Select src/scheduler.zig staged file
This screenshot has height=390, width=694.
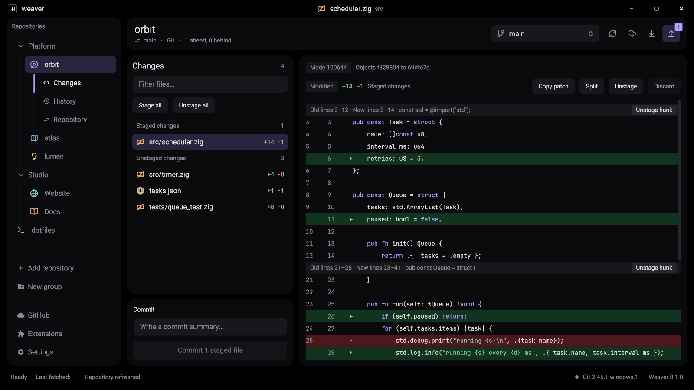tap(210, 142)
